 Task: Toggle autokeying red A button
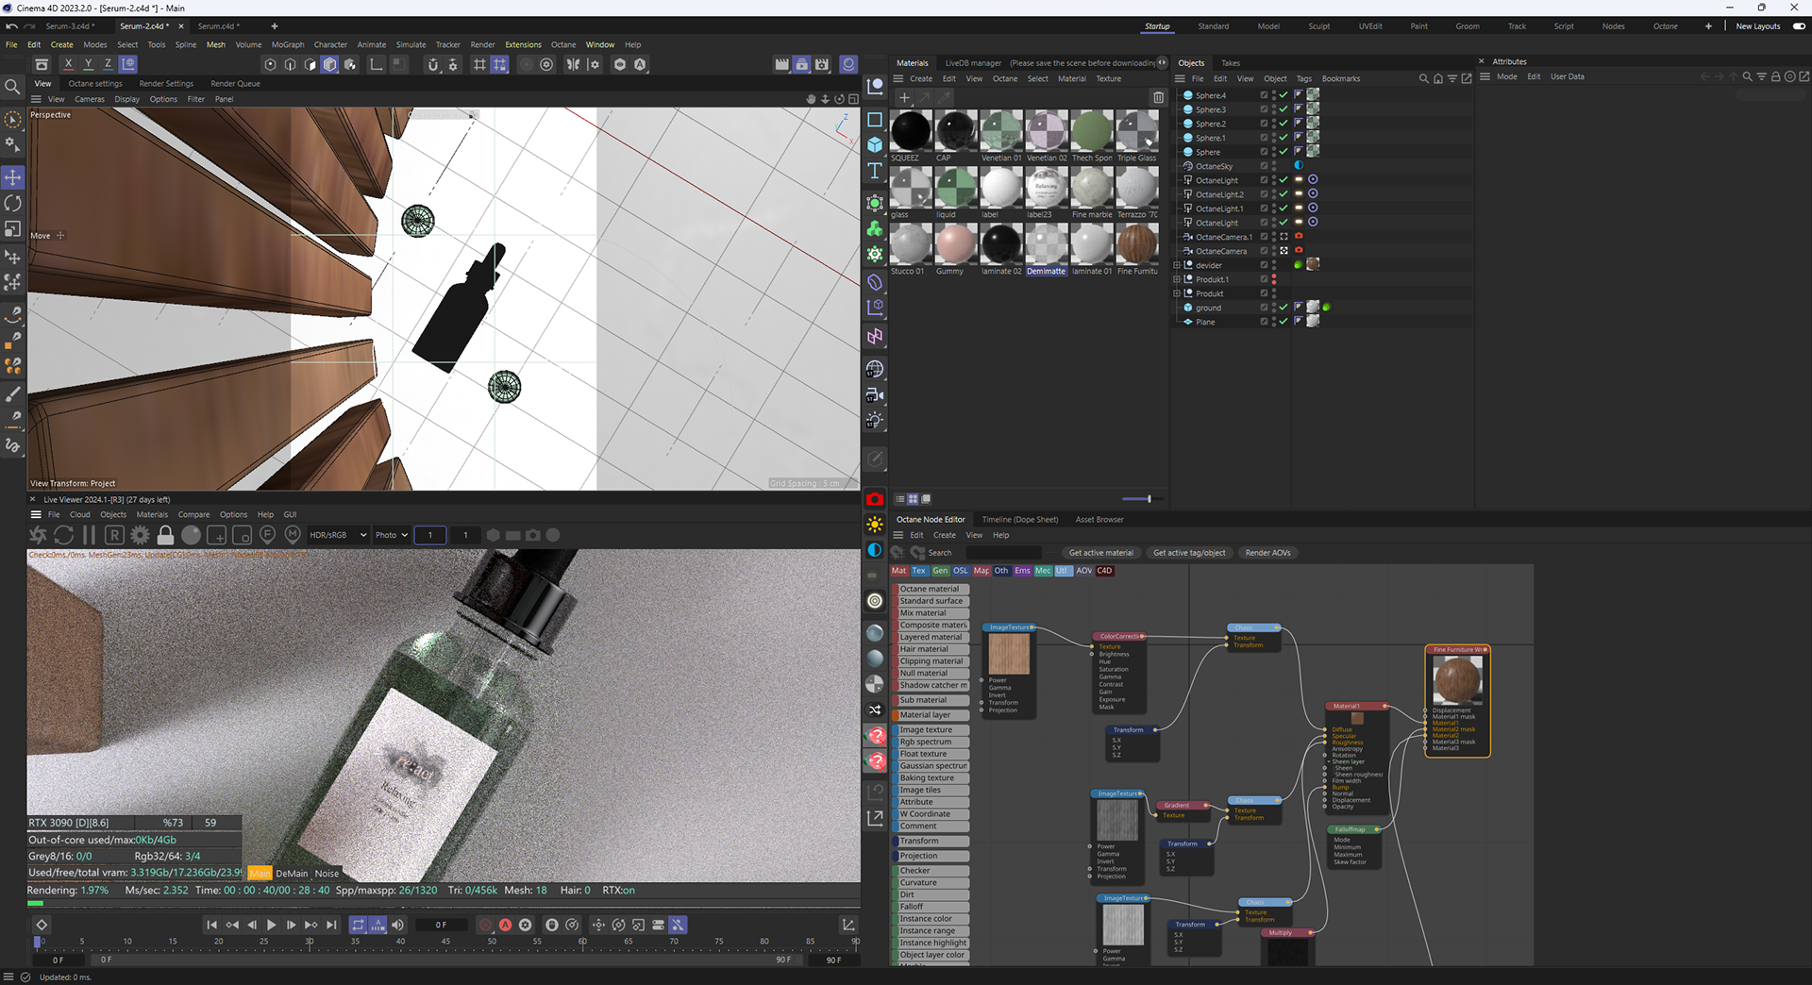click(x=505, y=926)
